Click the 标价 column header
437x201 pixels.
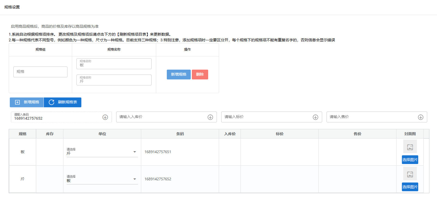coord(280,134)
